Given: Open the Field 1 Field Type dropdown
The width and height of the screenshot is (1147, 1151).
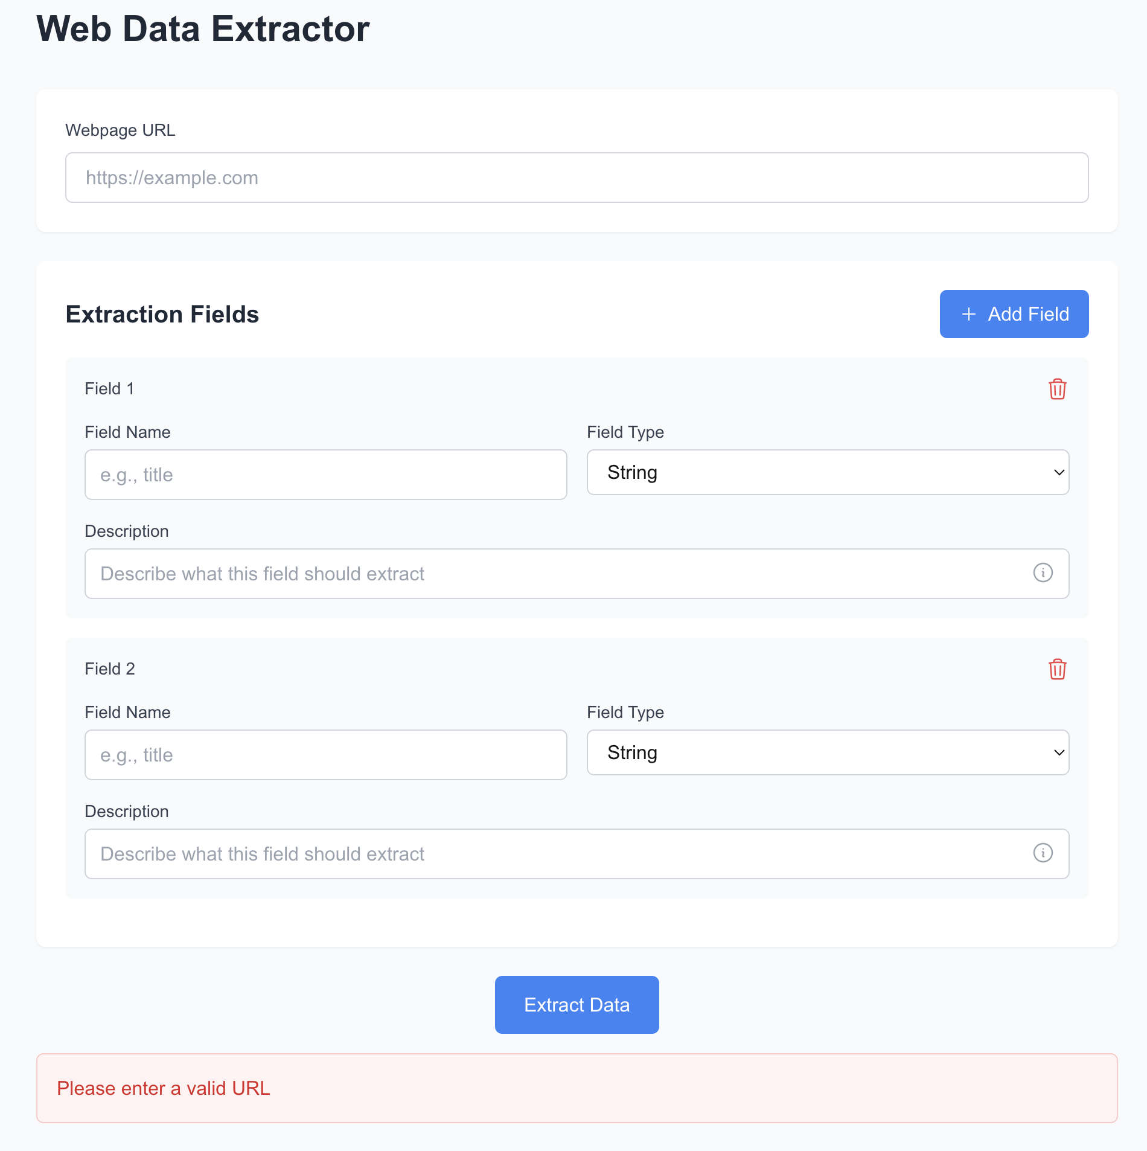Looking at the screenshot, I should (827, 472).
